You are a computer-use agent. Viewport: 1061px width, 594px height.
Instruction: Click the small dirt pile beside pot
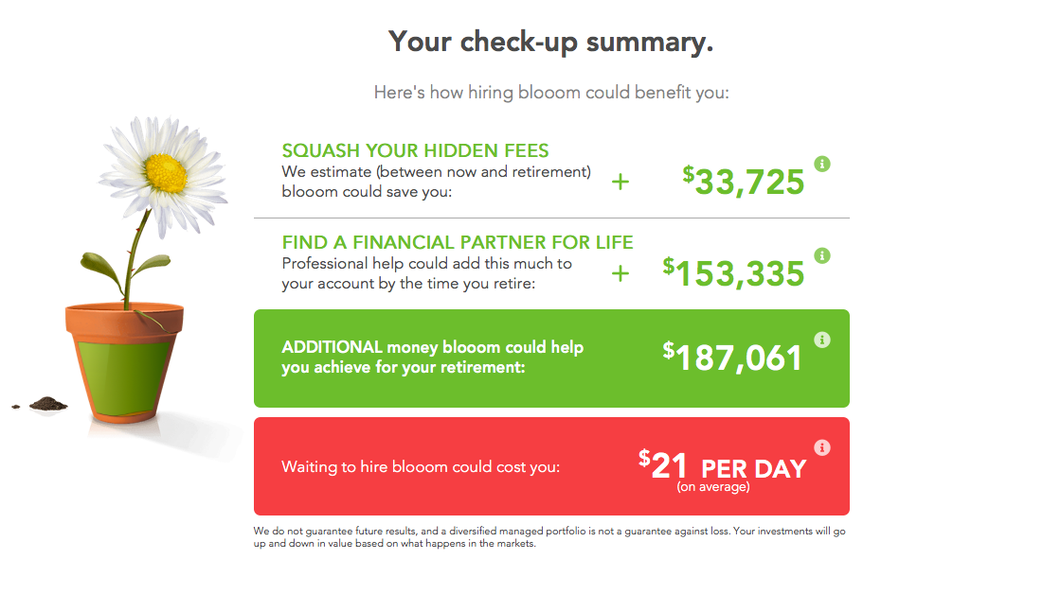[x=48, y=404]
